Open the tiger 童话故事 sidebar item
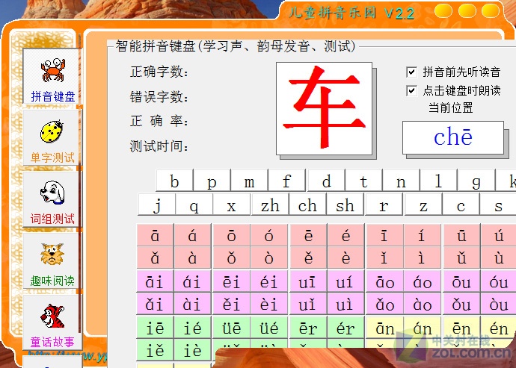This screenshot has width=516, height=368. point(51,322)
